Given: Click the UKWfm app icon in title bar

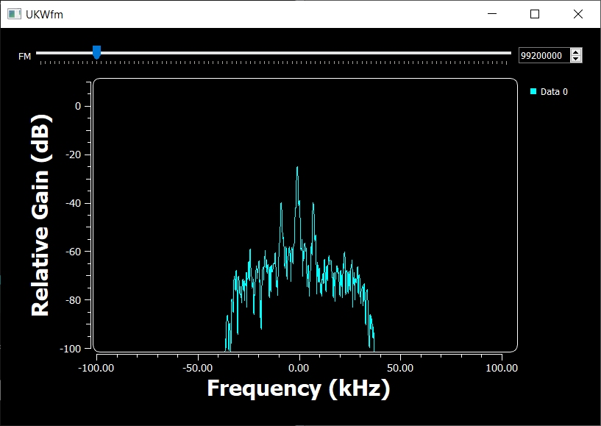Looking at the screenshot, I should tap(14, 14).
